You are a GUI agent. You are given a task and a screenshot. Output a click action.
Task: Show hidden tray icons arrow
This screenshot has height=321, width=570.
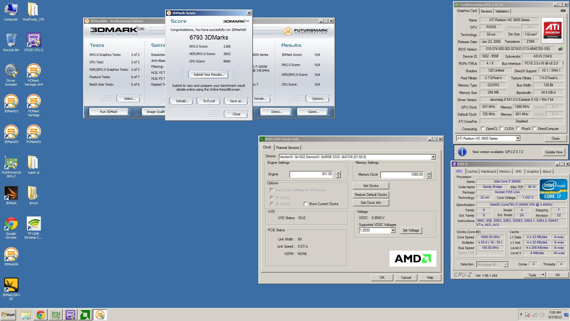pos(521,314)
